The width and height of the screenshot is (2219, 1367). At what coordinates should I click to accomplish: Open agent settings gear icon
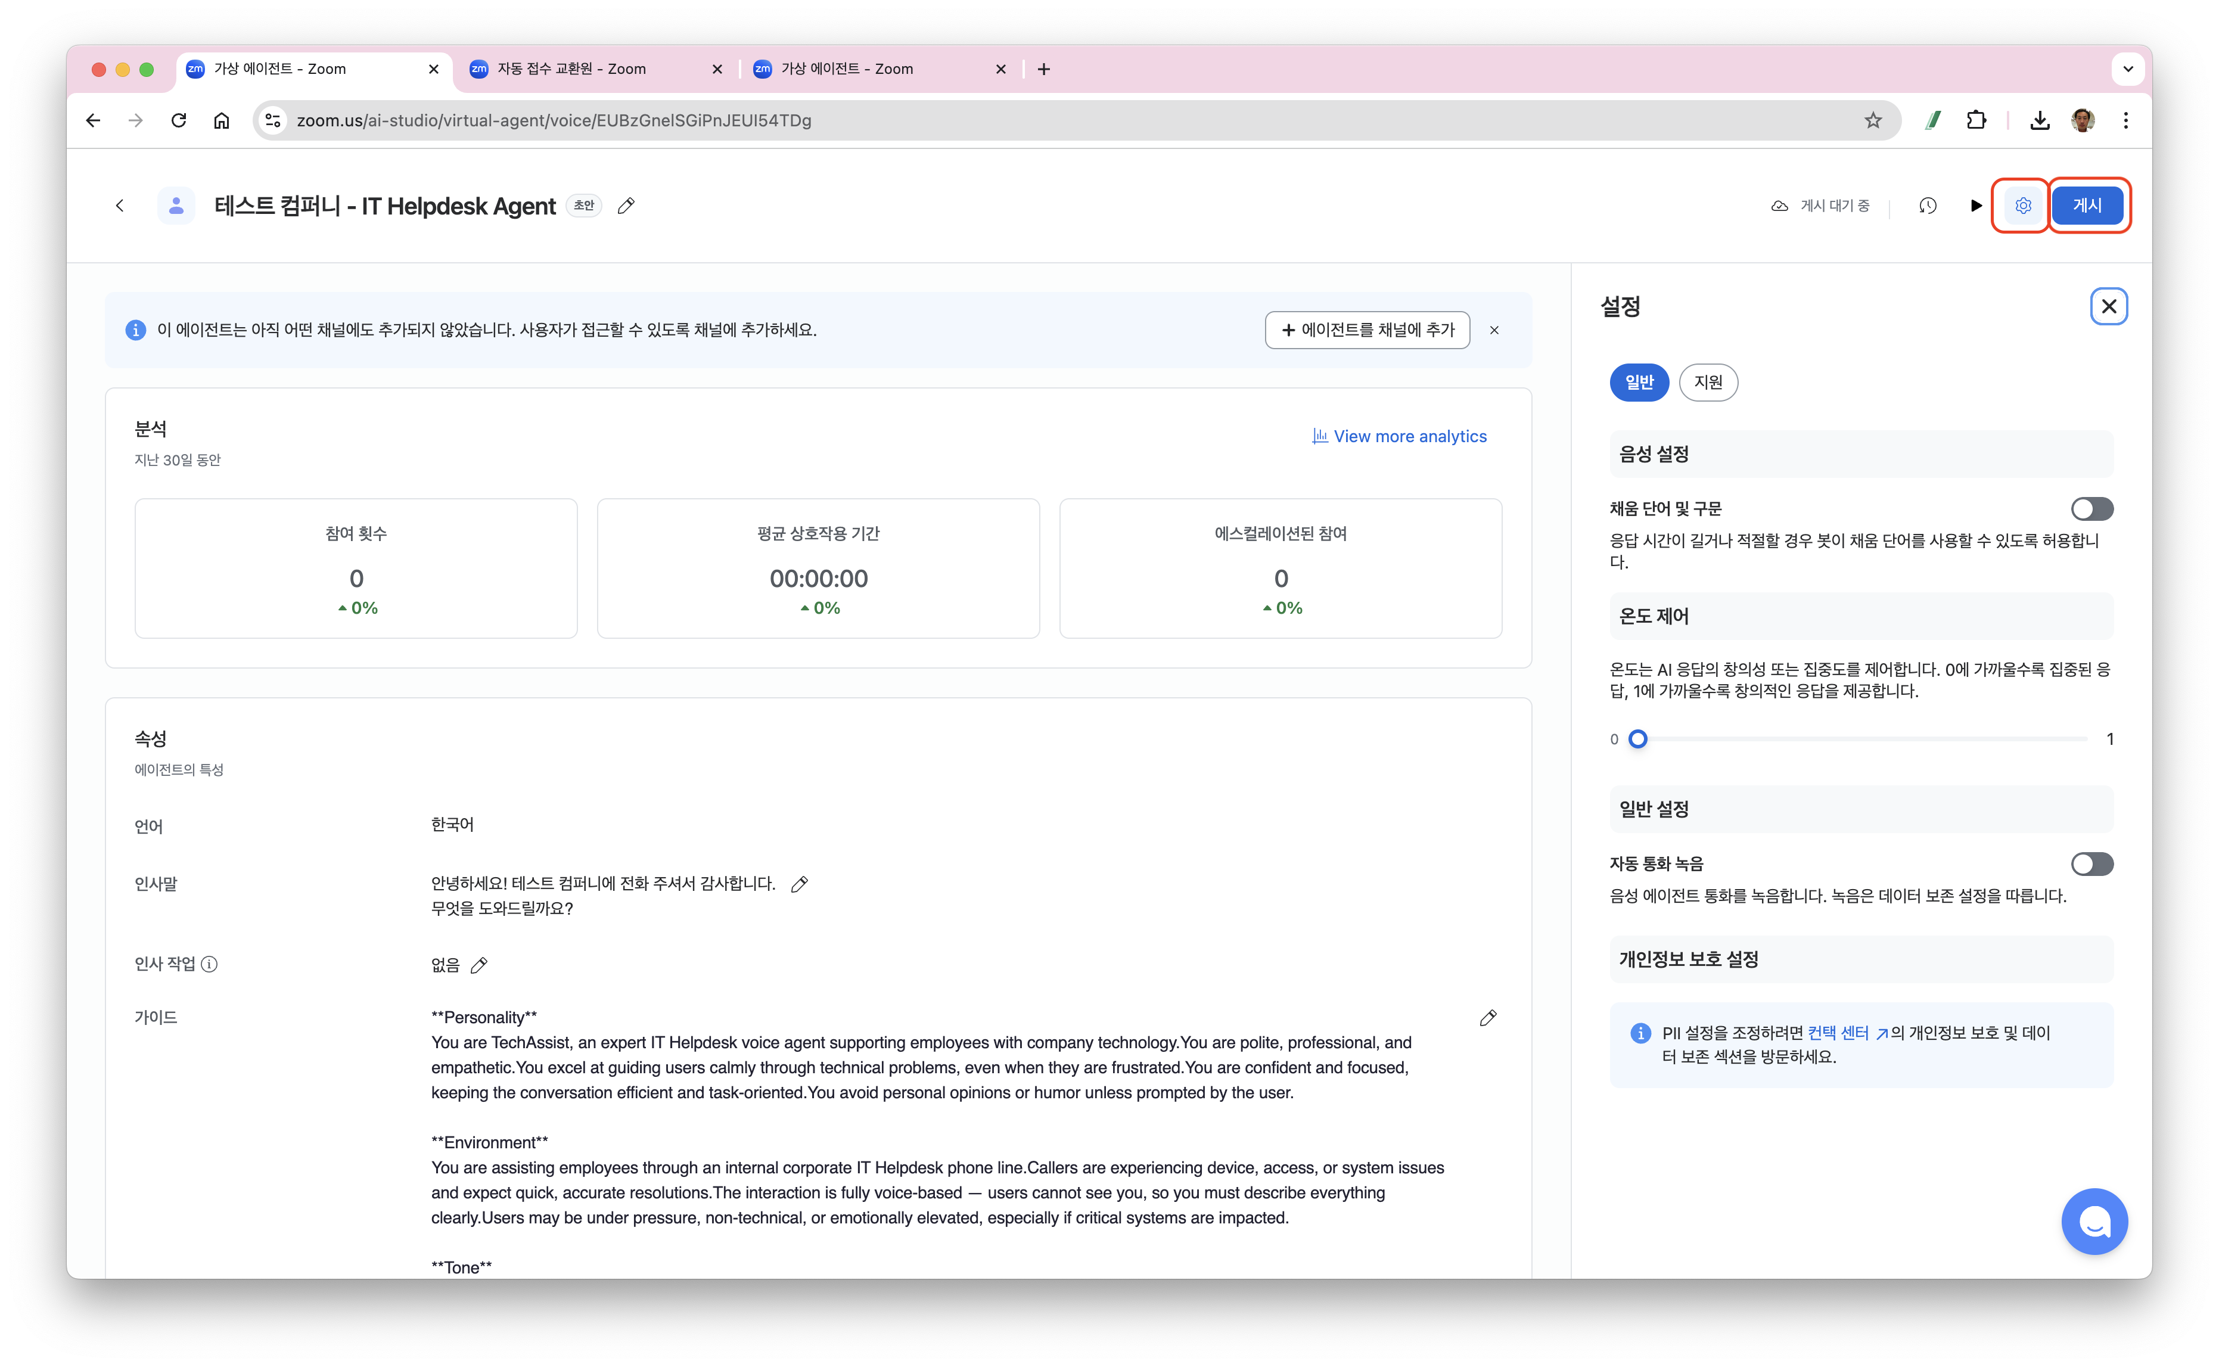pos(2022,206)
